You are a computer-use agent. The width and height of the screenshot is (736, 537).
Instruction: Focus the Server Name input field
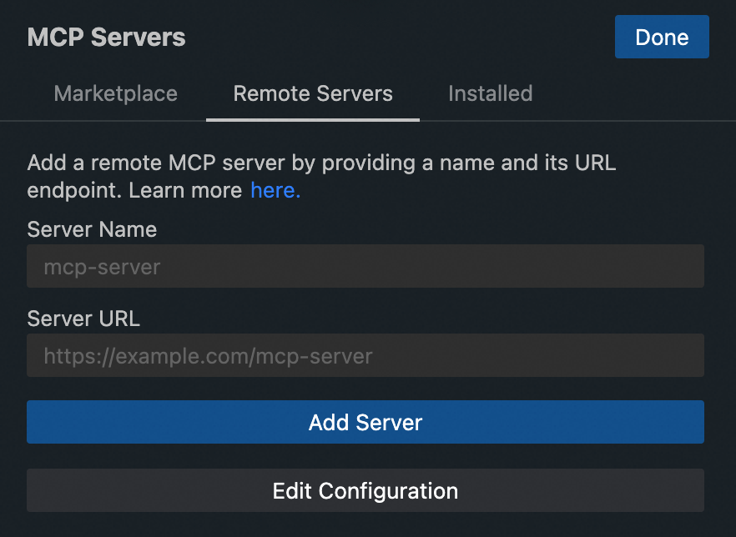pos(365,267)
